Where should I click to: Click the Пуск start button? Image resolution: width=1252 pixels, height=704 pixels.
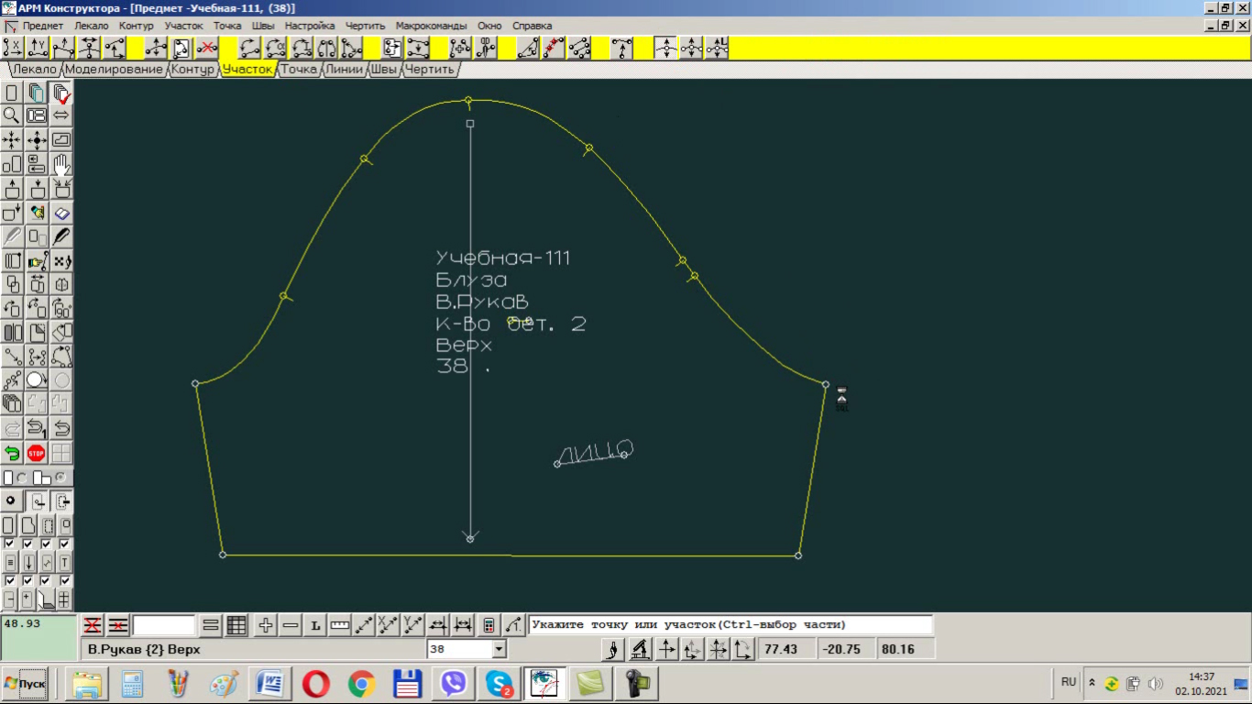pyautogui.click(x=26, y=683)
